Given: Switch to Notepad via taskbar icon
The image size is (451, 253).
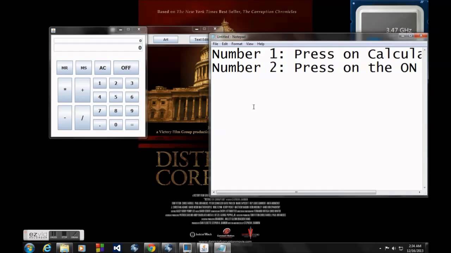Looking at the screenshot, I should 222,248.
